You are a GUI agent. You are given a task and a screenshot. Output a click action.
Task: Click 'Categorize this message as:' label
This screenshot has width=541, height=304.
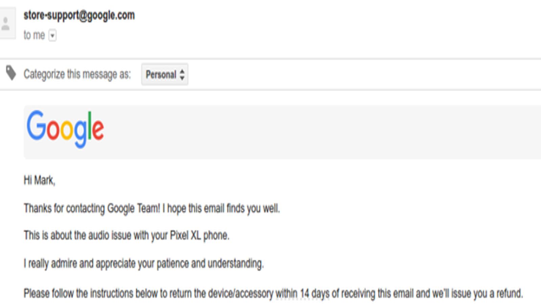point(77,74)
